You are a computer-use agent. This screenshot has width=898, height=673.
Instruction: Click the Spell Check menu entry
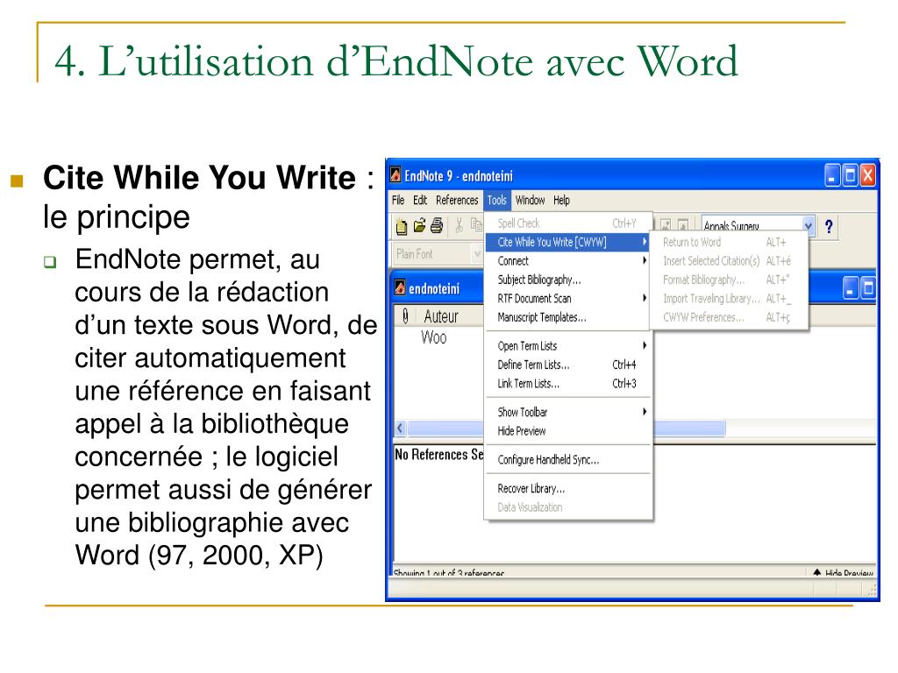point(567,223)
